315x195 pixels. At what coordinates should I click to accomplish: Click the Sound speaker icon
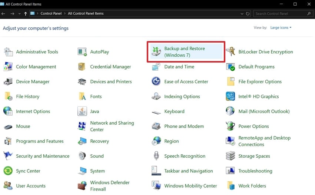(82, 156)
